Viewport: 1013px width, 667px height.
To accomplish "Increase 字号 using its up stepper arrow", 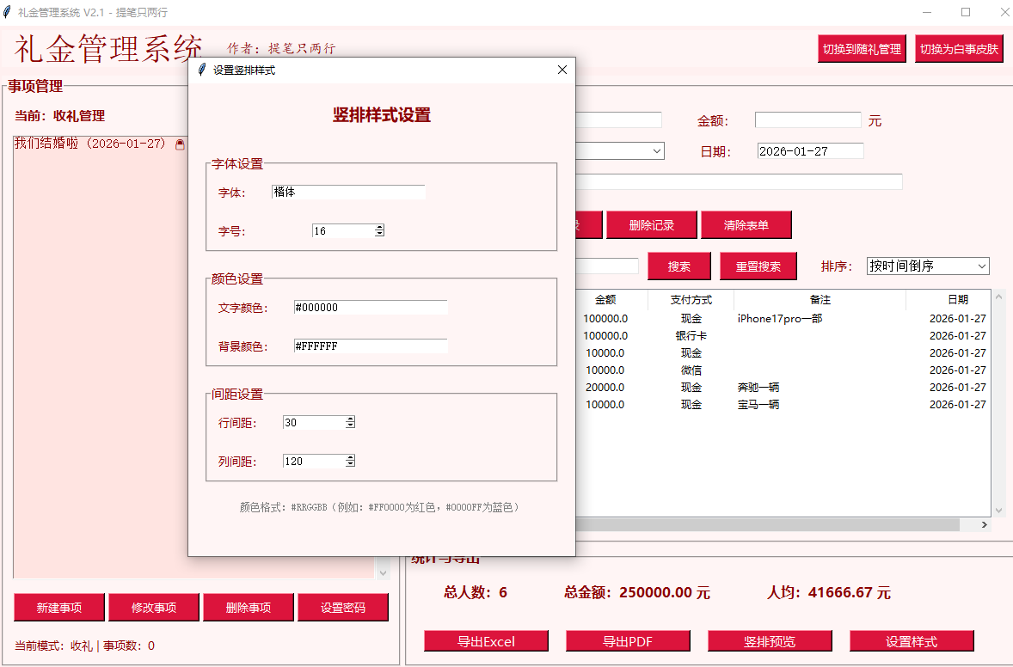I will pyautogui.click(x=378, y=227).
